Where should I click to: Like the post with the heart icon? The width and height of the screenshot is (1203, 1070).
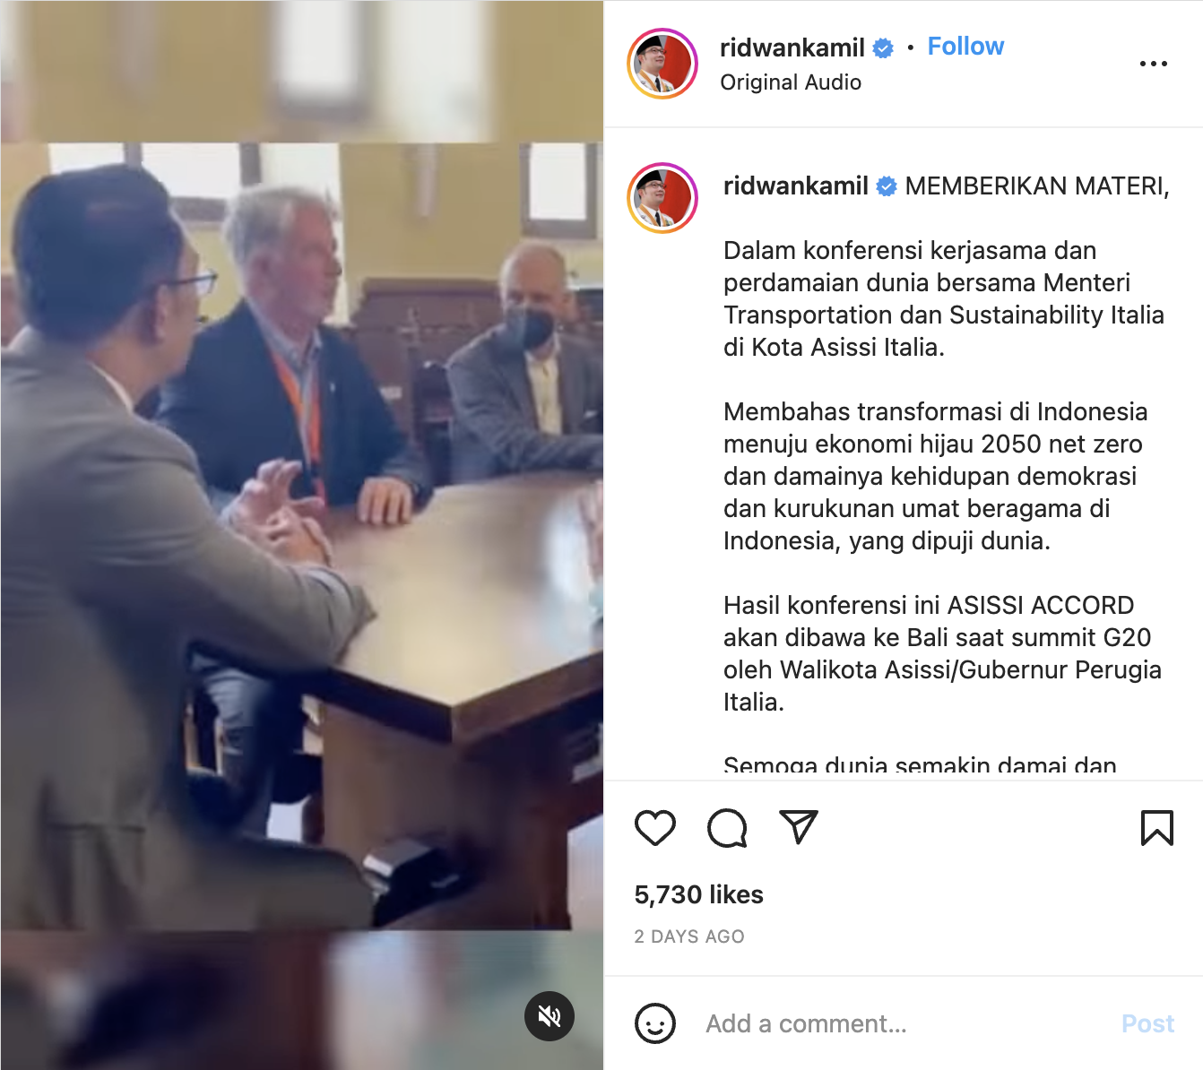point(655,828)
